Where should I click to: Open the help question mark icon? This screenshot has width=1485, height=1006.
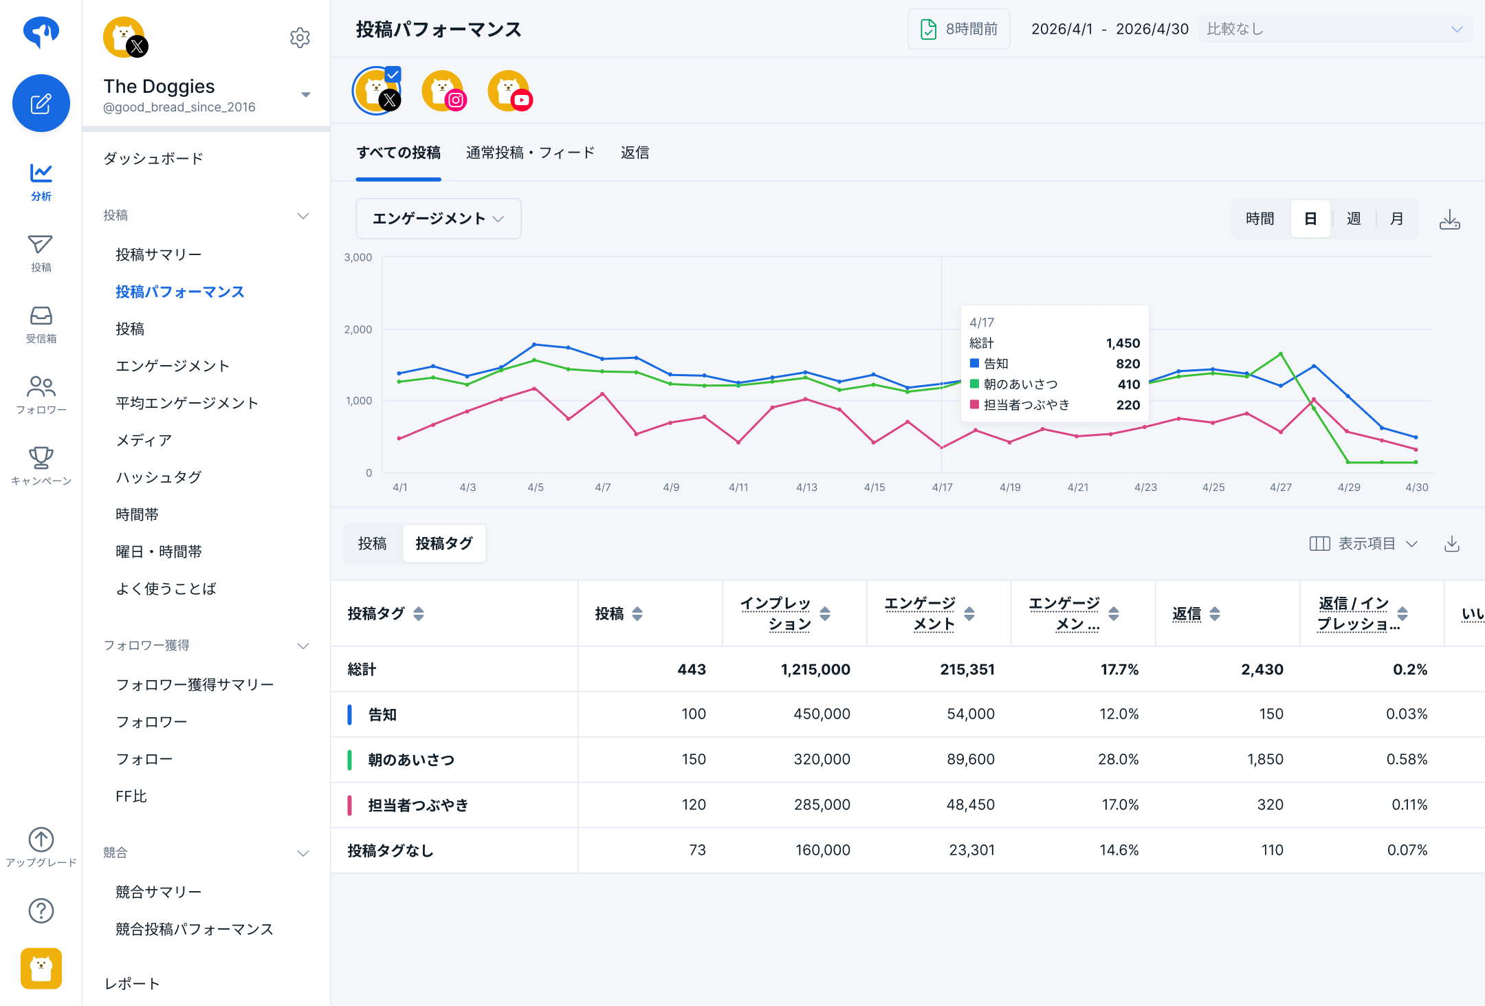[x=41, y=910]
